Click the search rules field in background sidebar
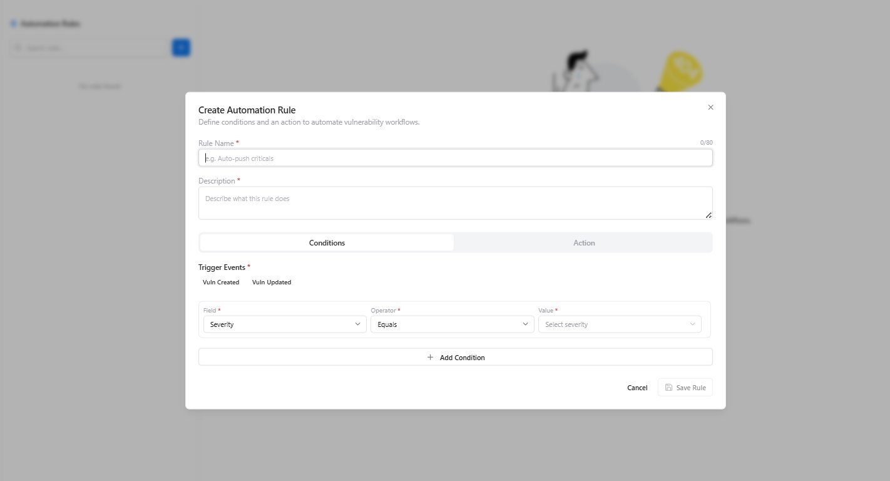This screenshot has width=890, height=481. click(x=89, y=48)
